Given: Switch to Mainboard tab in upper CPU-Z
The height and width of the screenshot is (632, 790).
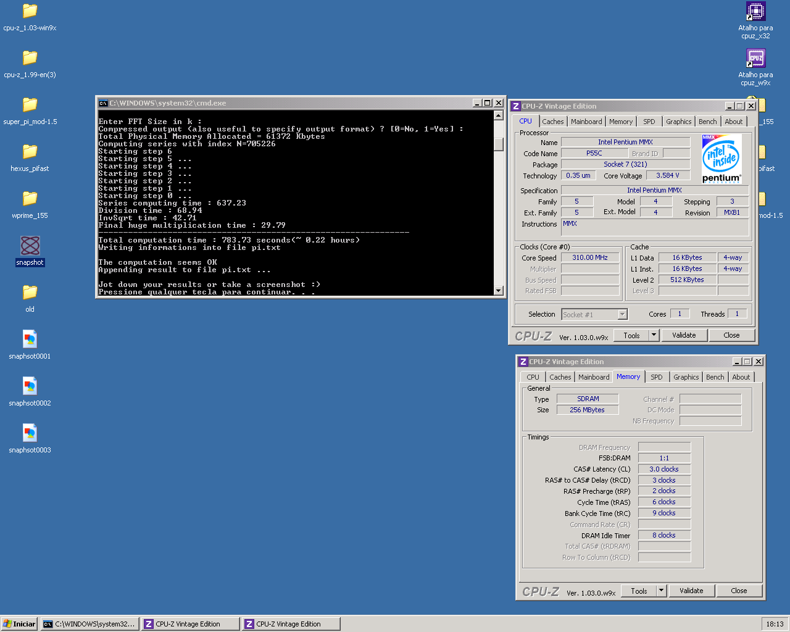Looking at the screenshot, I should (x=586, y=122).
